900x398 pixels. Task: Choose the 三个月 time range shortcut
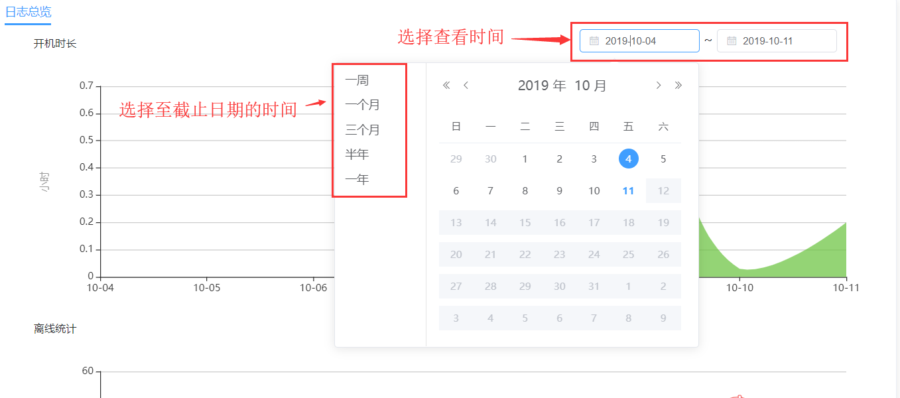tap(362, 130)
